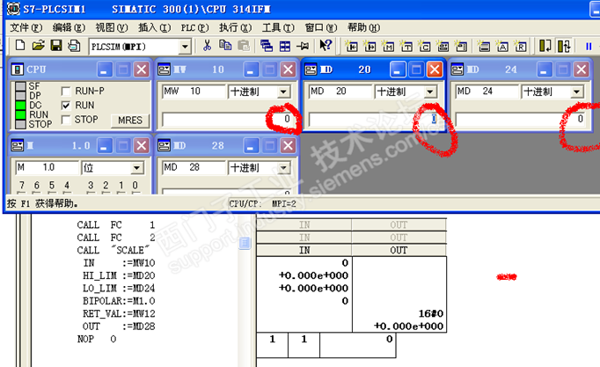
Task: Click the HI_LIM :=MD20 parameter line
Action: coord(119,275)
